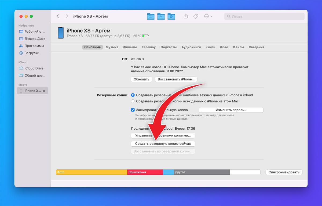Switch to the Фото tab

click(224, 47)
